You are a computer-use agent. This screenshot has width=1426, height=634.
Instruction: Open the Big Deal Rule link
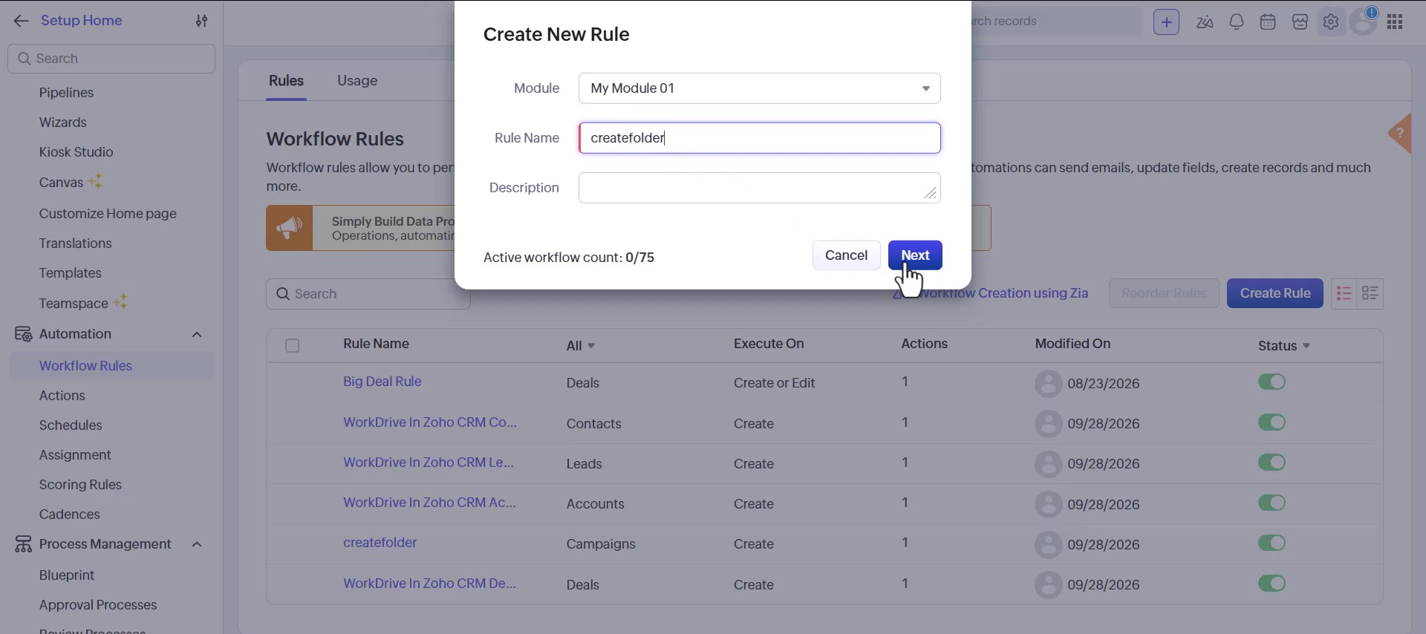tap(382, 382)
